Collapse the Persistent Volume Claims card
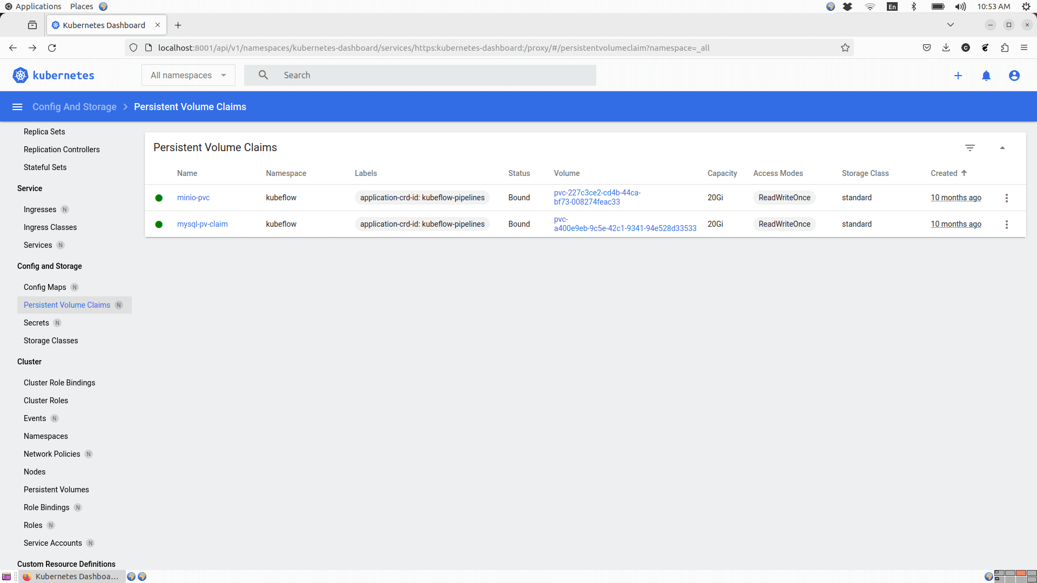1037x583 pixels. pos(1002,147)
